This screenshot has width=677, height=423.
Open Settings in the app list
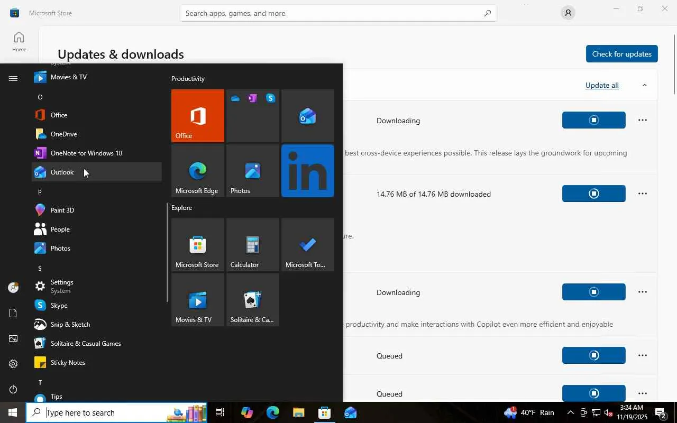[x=97, y=286]
